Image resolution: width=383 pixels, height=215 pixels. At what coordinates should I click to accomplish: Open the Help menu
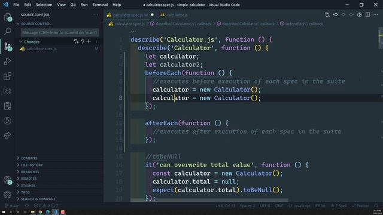coord(117,5)
